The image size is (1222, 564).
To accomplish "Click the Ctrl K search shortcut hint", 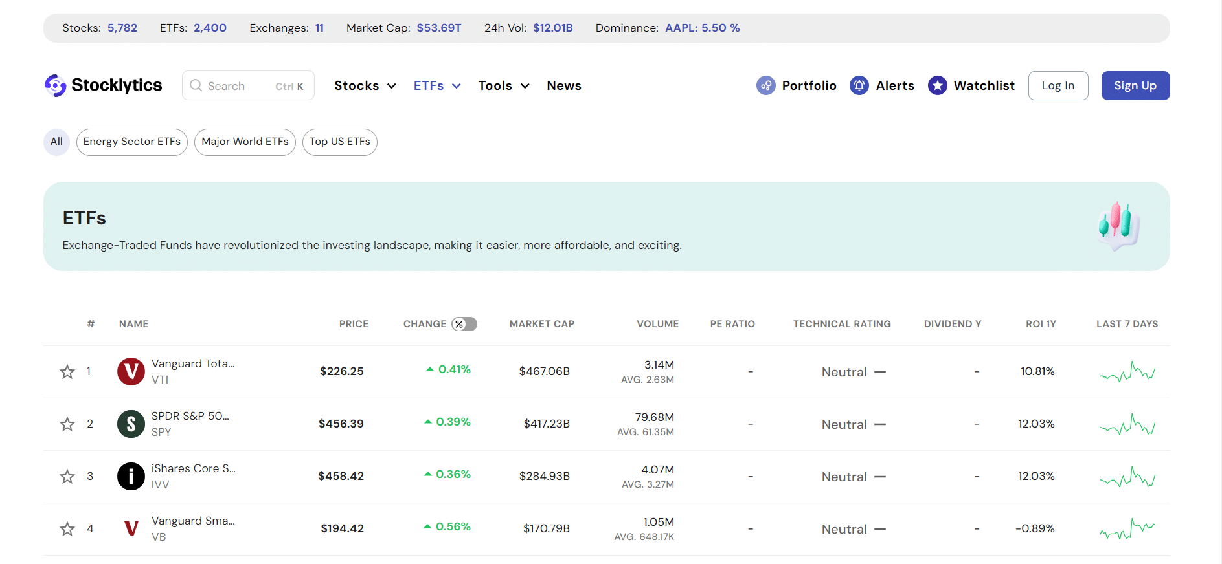I will (x=289, y=87).
